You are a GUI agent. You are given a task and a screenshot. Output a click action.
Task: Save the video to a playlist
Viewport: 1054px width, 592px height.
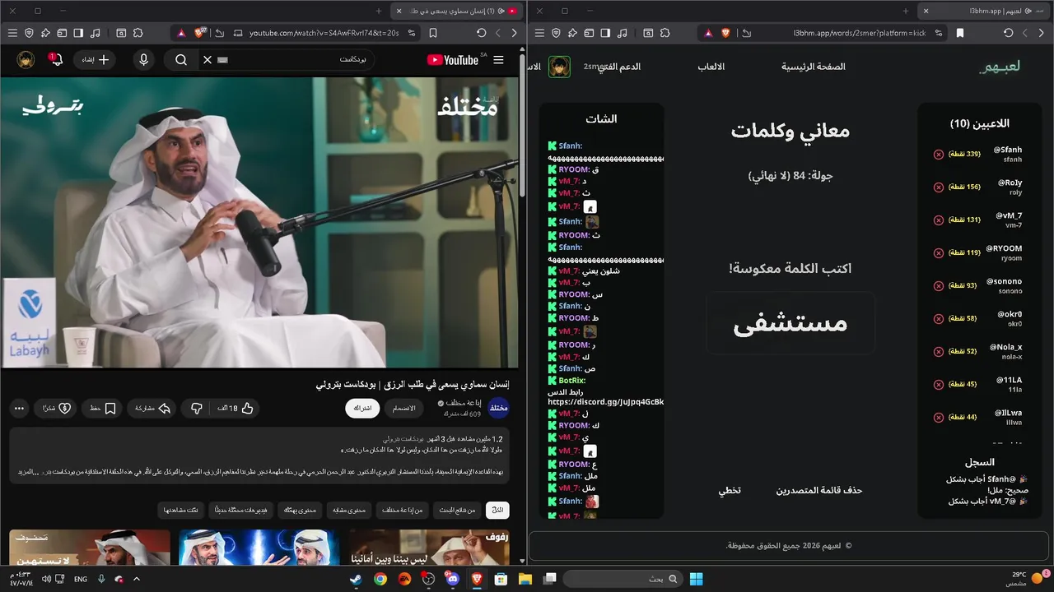pos(103,408)
